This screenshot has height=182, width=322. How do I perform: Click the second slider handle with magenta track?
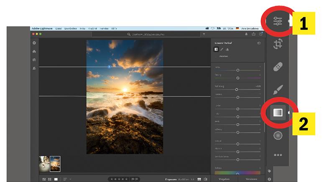[238, 78]
